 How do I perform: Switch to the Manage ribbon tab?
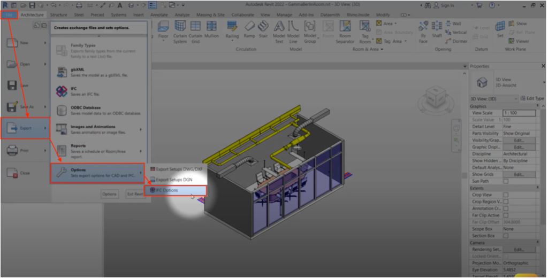[284, 14]
